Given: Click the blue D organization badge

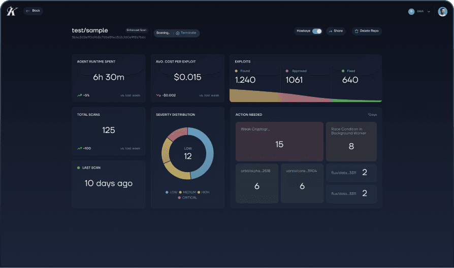Looking at the screenshot, I should click(x=411, y=12).
